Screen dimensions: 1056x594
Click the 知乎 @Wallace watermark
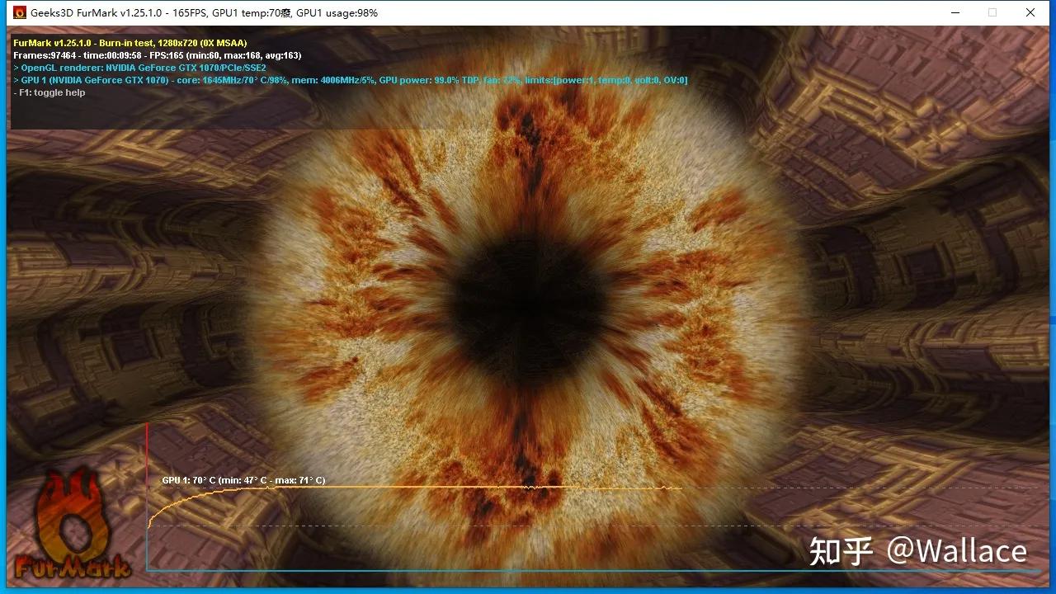(x=917, y=551)
